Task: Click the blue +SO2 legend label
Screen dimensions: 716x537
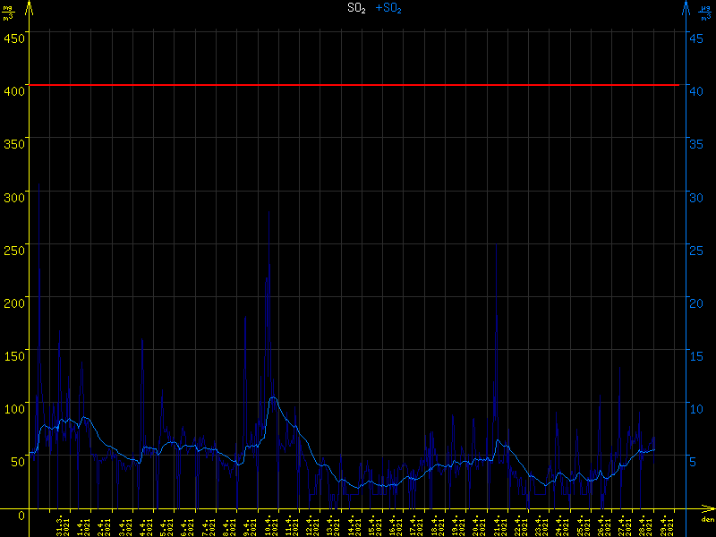Action: 388,8
